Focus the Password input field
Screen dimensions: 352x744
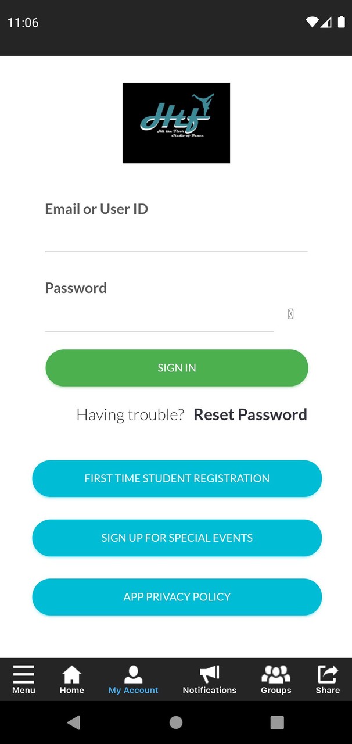(x=159, y=317)
